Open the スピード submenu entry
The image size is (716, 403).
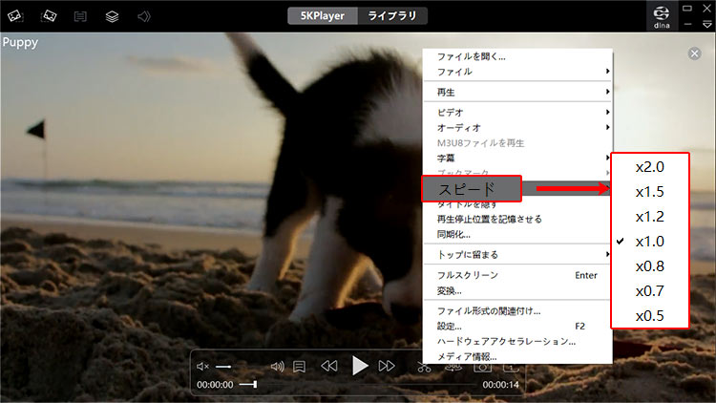click(x=472, y=189)
